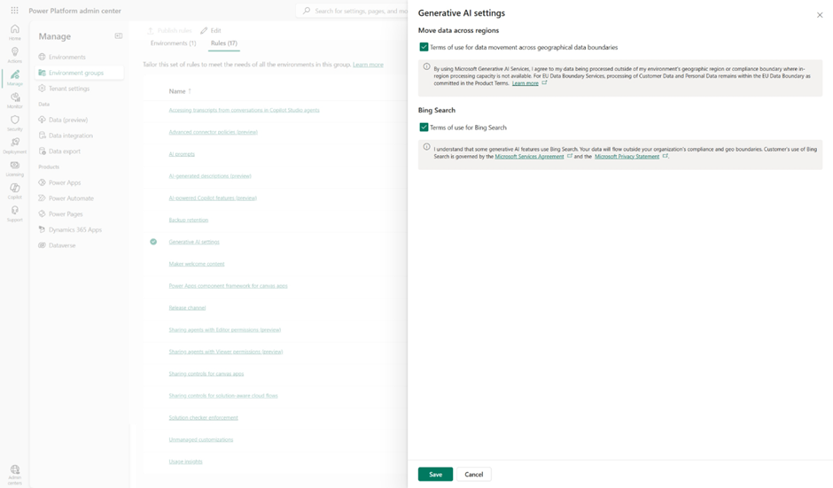Open the AI prompts rule
Screen dimensions: 833x488
coord(182,154)
